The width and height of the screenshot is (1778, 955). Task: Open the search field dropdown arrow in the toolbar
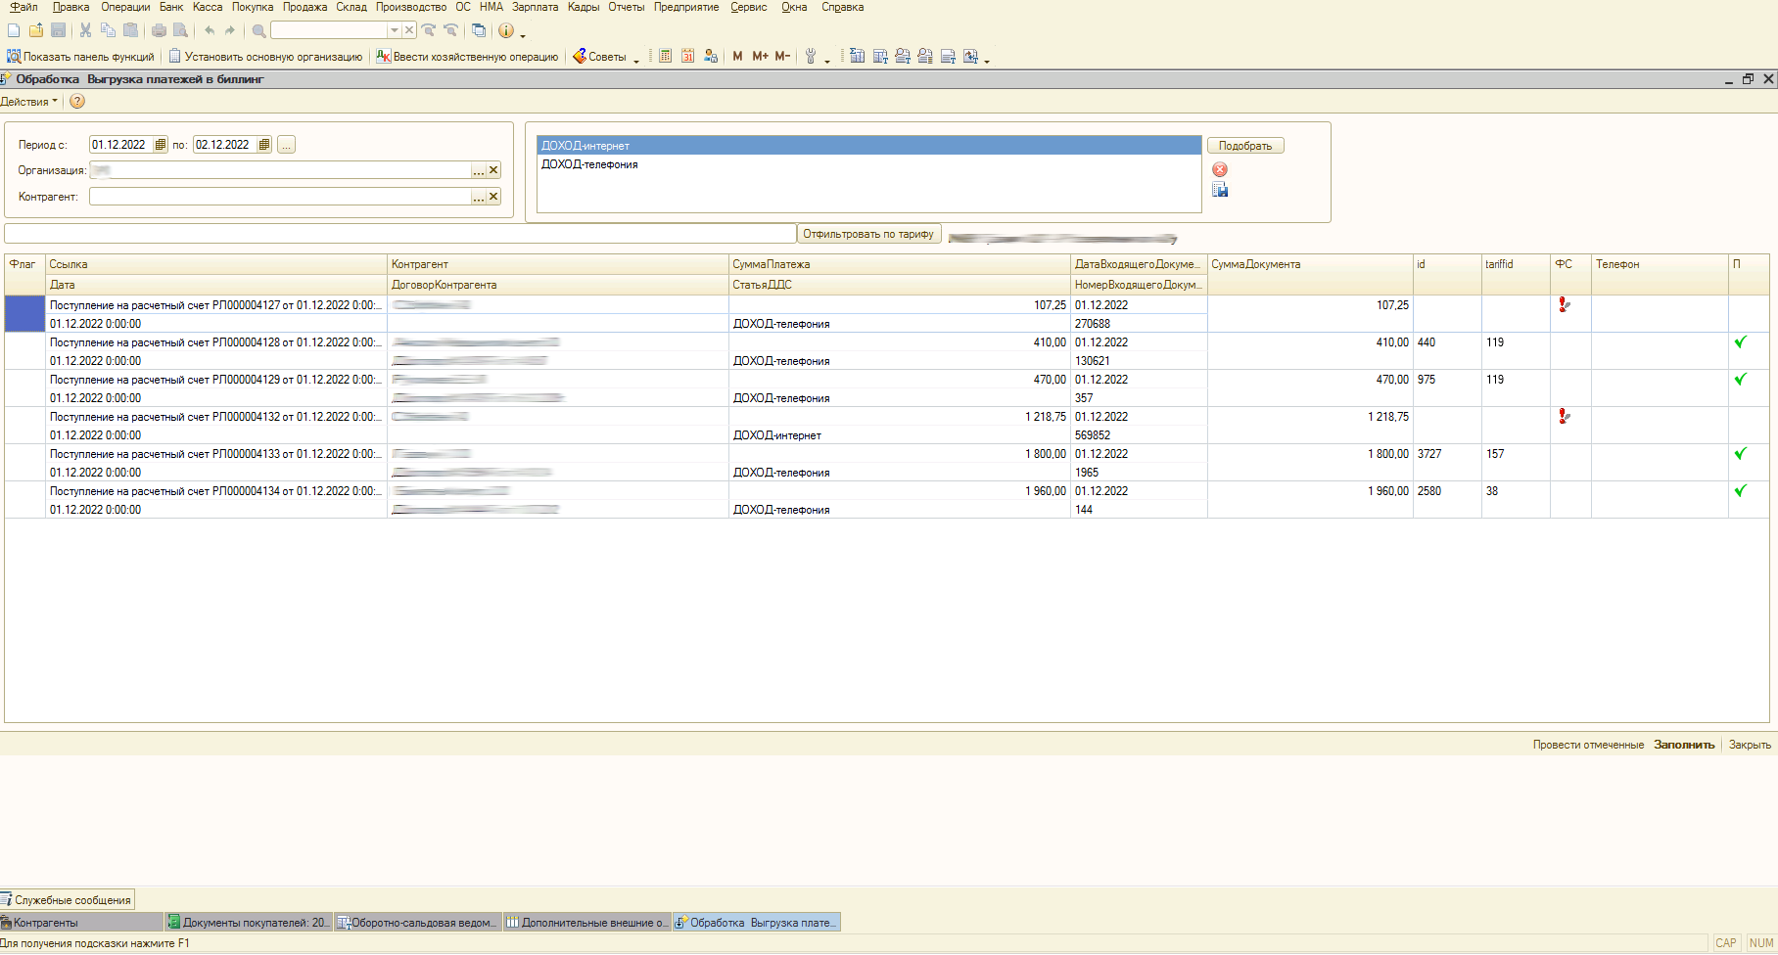[395, 30]
